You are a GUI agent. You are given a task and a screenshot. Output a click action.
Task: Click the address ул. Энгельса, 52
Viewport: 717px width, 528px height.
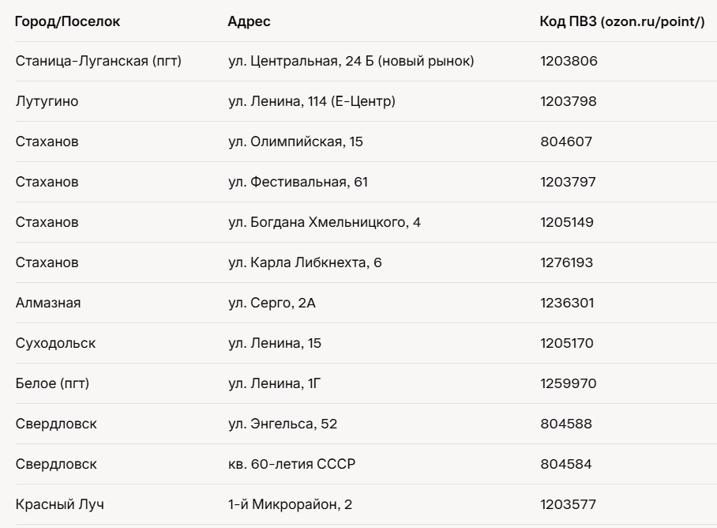[282, 424]
